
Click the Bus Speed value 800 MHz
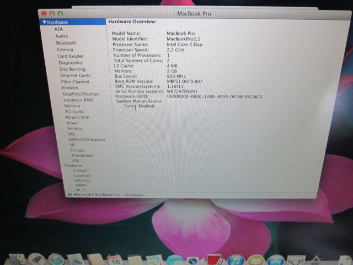pyautogui.click(x=176, y=76)
